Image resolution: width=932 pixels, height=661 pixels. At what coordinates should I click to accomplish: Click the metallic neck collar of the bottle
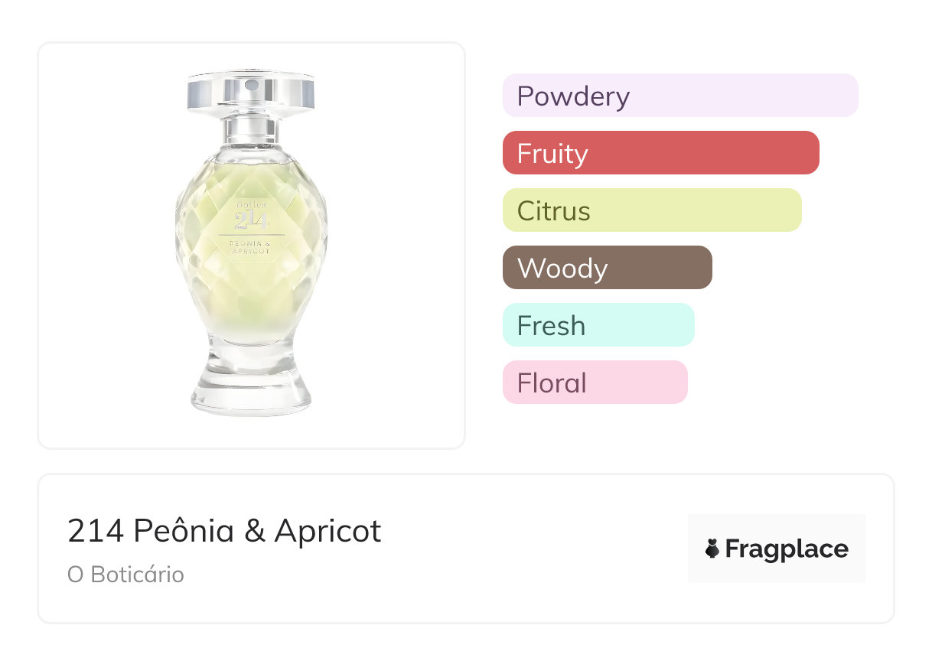point(251,128)
